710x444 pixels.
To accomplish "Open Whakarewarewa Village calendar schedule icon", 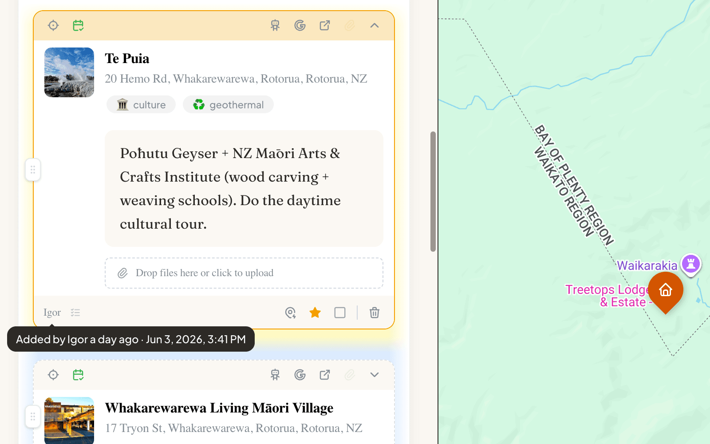I will click(78, 375).
